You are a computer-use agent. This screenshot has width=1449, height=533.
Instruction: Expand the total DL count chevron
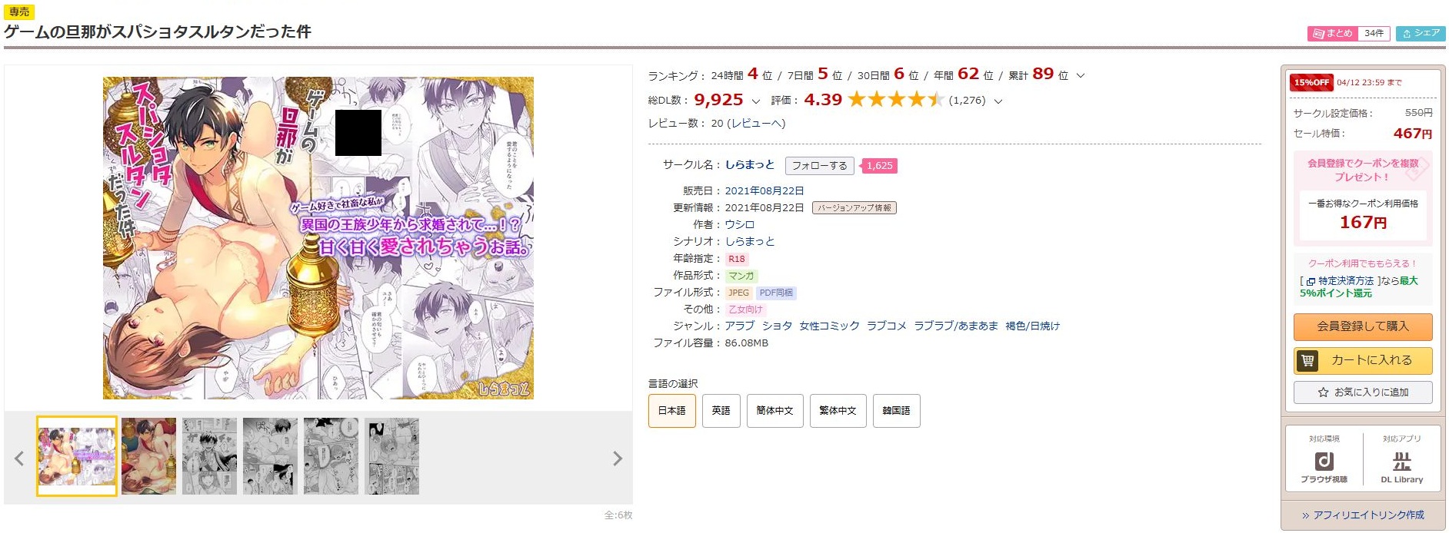coord(755,101)
